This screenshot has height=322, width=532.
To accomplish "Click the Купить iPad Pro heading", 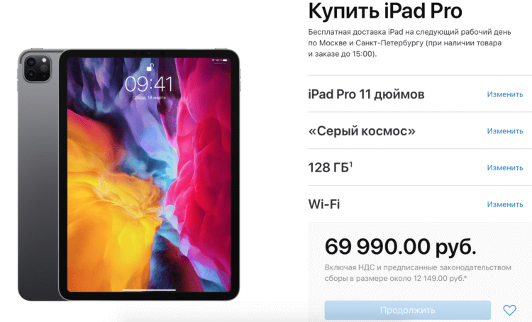I will pyautogui.click(x=385, y=11).
